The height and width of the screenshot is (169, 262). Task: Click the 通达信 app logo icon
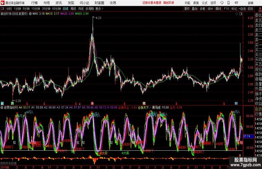[x=2, y=3]
